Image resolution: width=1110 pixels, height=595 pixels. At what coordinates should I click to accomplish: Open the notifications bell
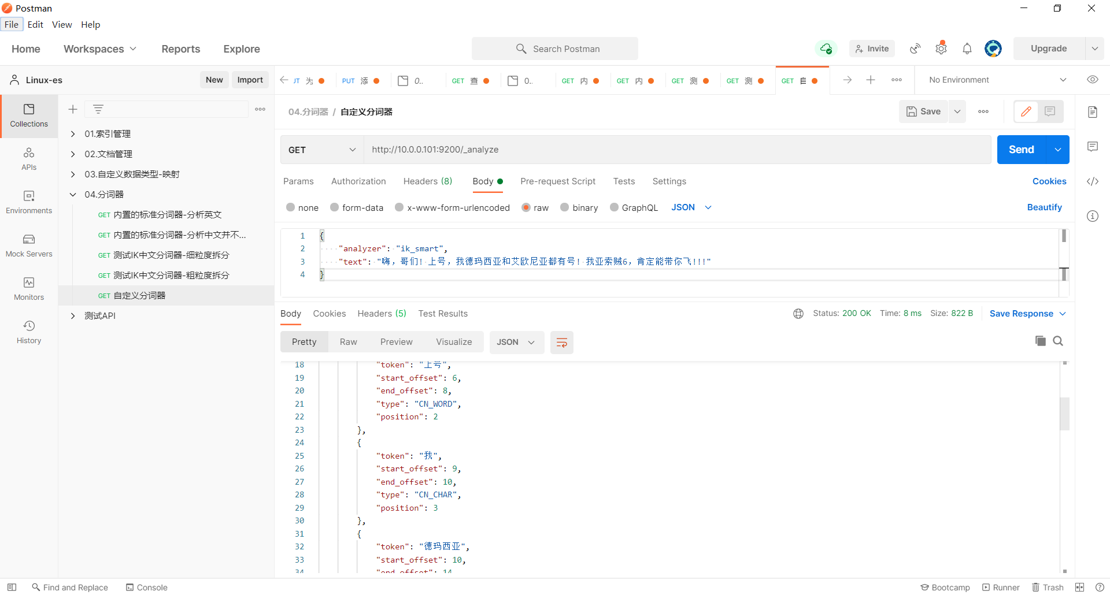coord(967,49)
